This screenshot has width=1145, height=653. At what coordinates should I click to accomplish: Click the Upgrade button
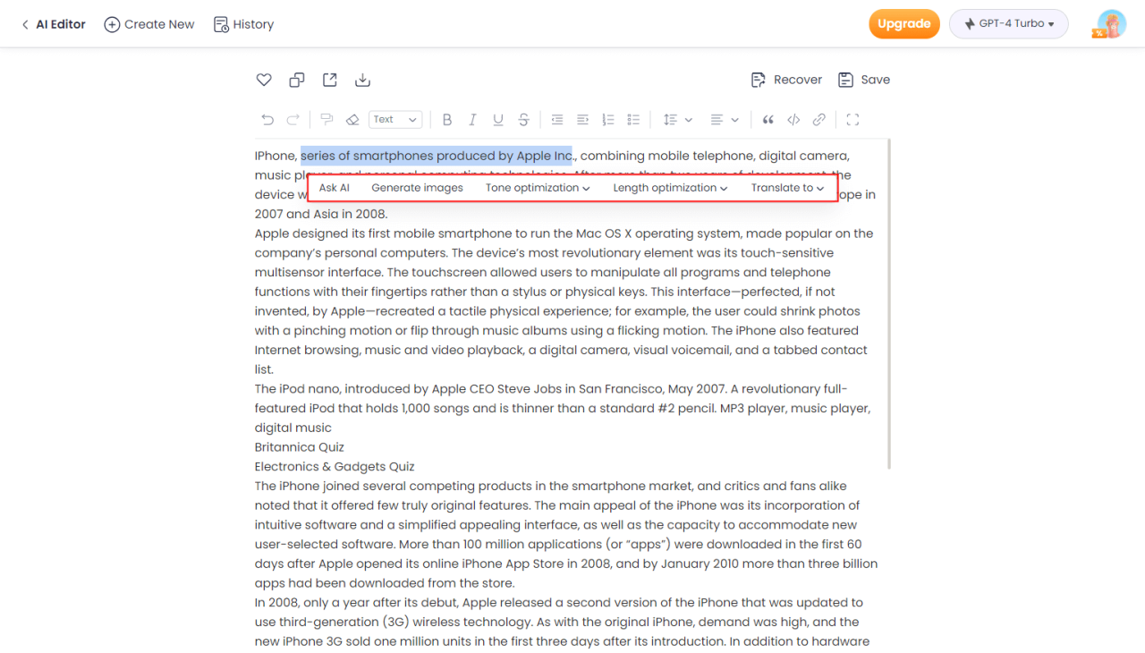coord(903,24)
